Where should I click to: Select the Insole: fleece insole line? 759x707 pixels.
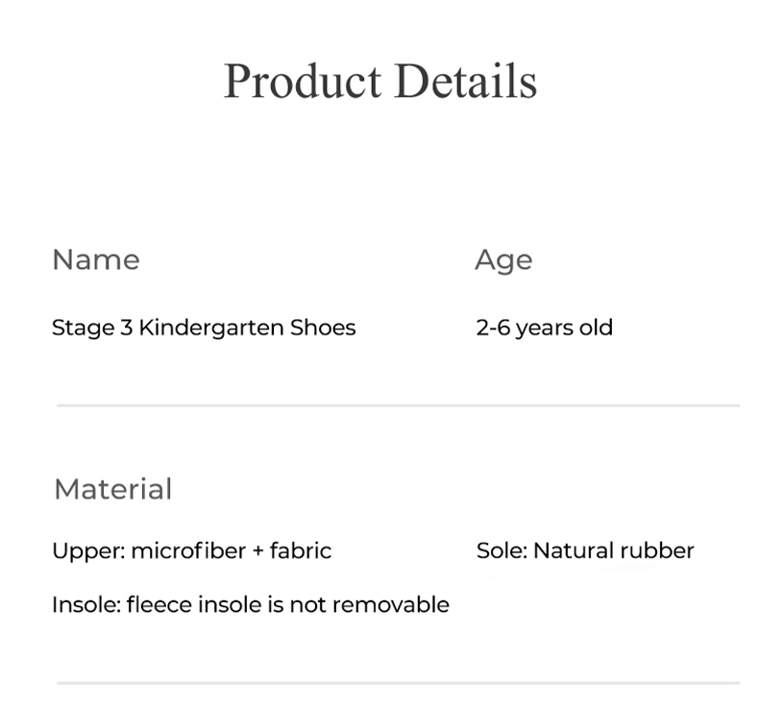click(x=250, y=604)
